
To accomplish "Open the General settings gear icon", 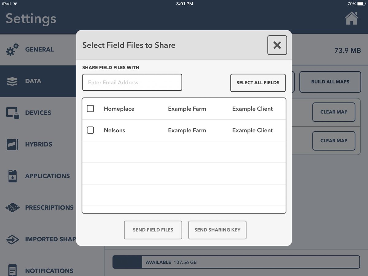I will click(x=12, y=49).
